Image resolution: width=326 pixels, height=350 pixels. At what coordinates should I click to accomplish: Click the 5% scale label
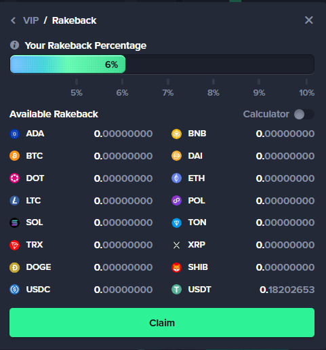pyautogui.click(x=77, y=93)
